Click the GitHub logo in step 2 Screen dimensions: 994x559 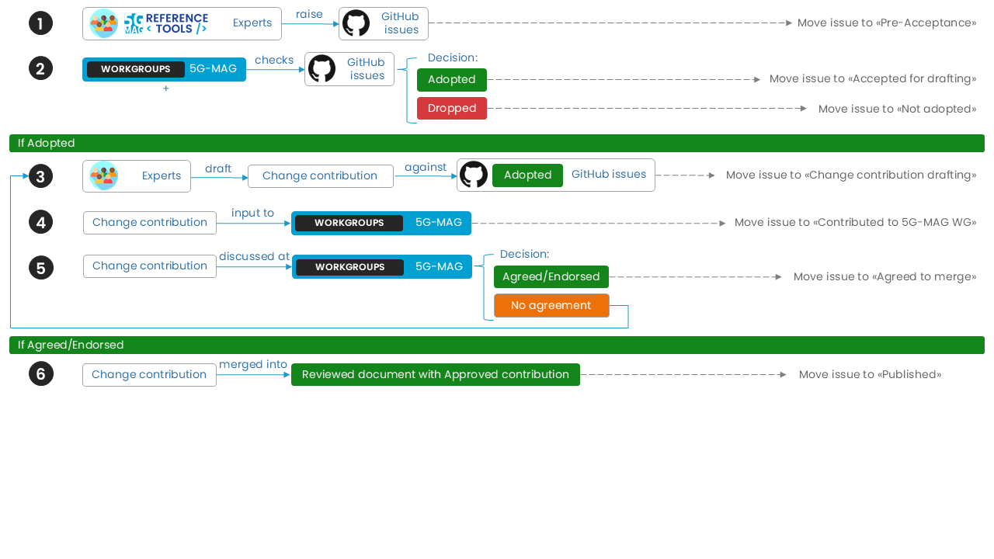(x=321, y=69)
